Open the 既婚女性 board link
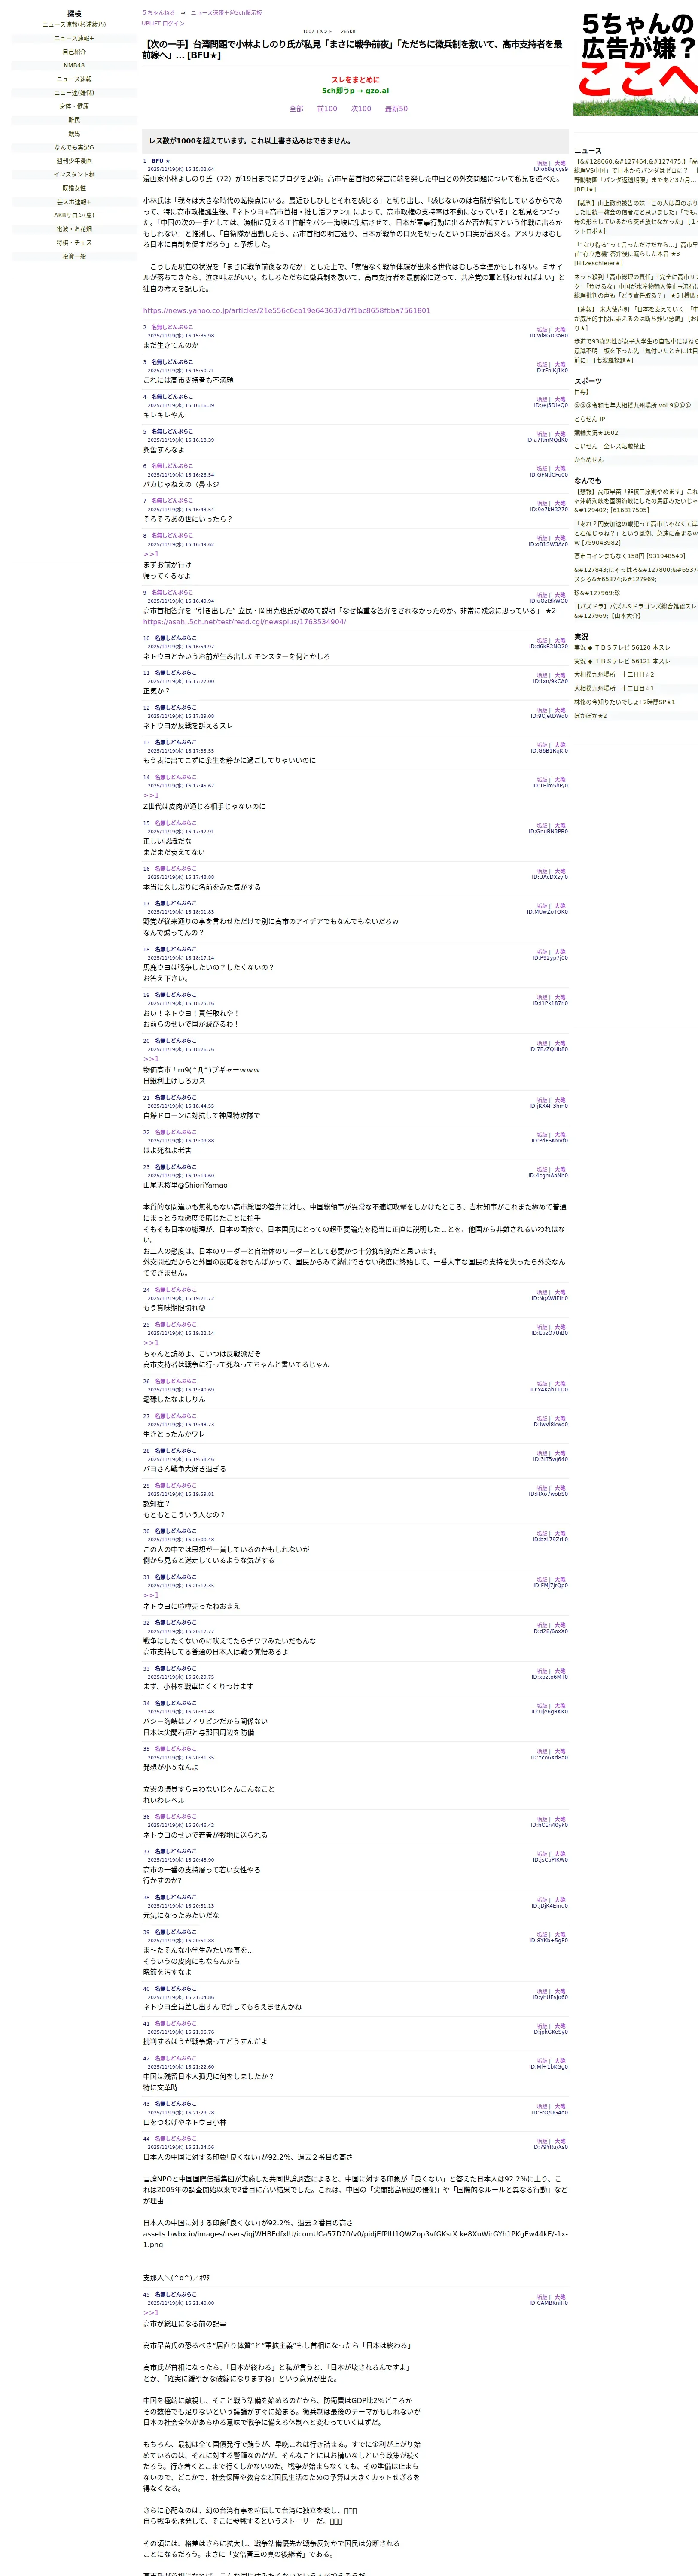 tap(74, 188)
